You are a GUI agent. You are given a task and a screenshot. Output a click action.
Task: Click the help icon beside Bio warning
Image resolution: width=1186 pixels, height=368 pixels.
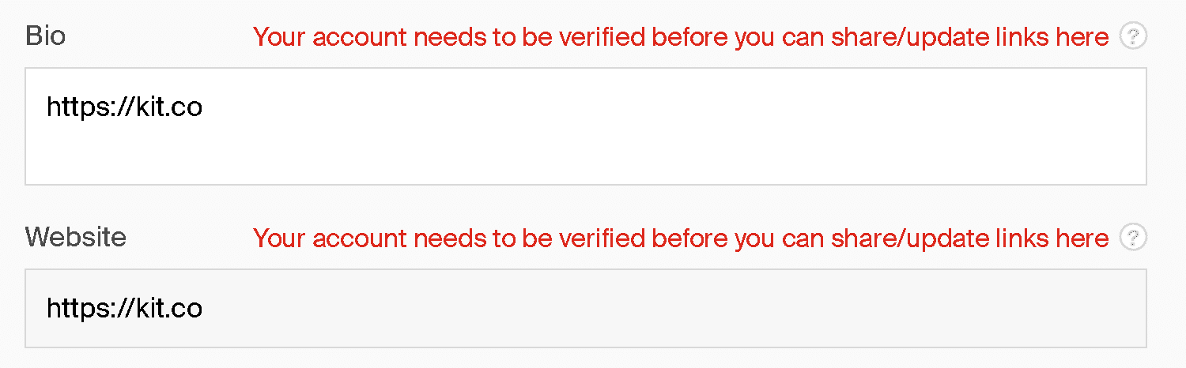pos(1133,36)
